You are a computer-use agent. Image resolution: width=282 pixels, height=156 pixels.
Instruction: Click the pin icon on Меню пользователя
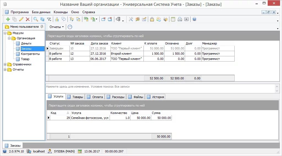pyautogui.click(x=42, y=27)
